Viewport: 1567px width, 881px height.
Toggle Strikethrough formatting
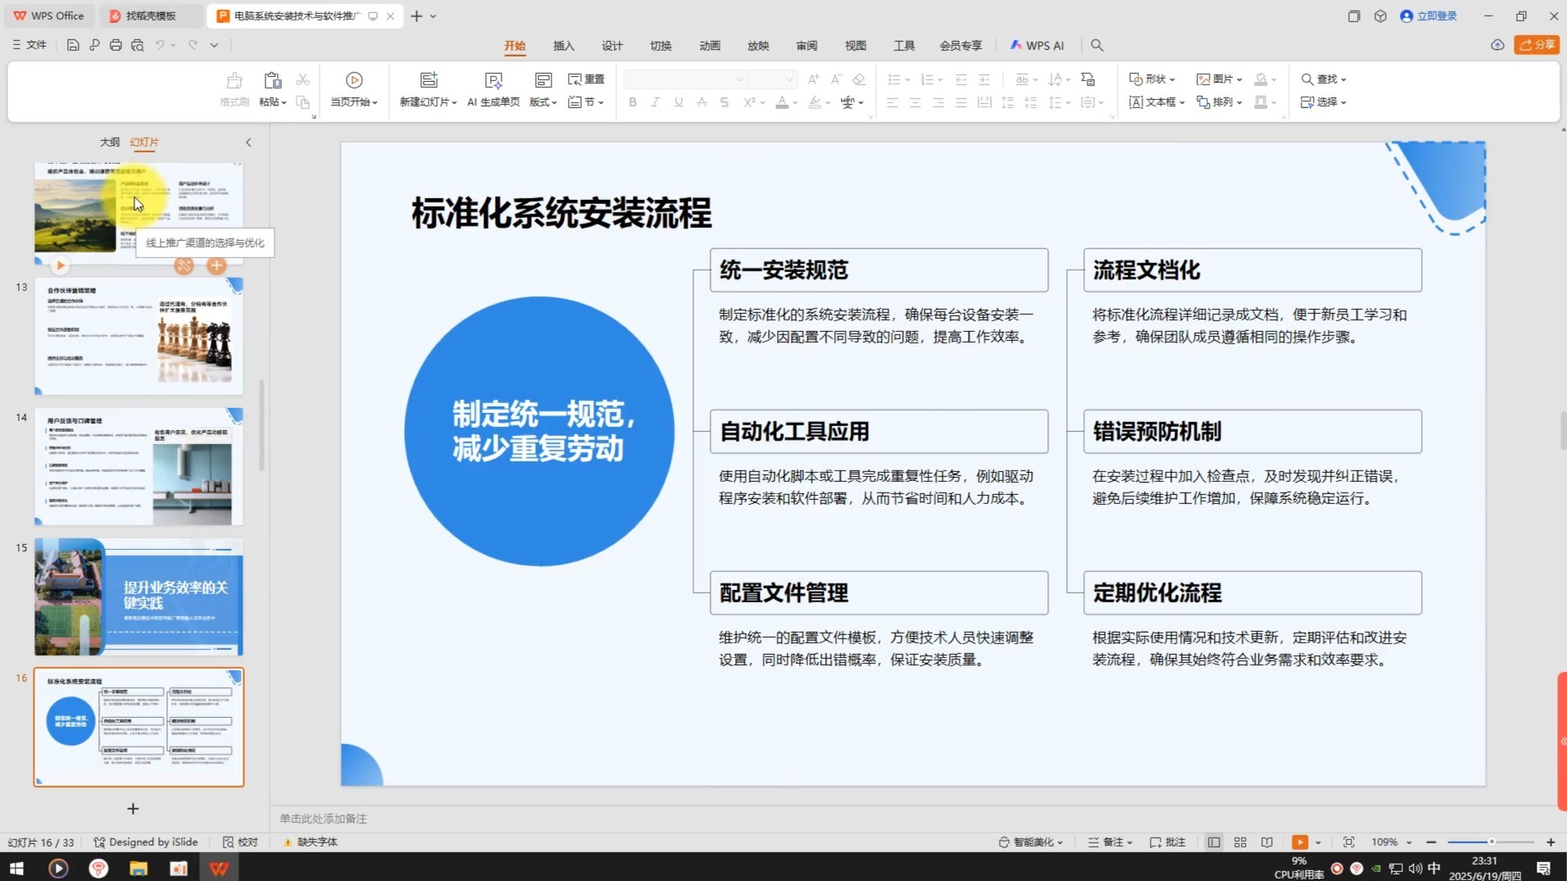point(702,102)
